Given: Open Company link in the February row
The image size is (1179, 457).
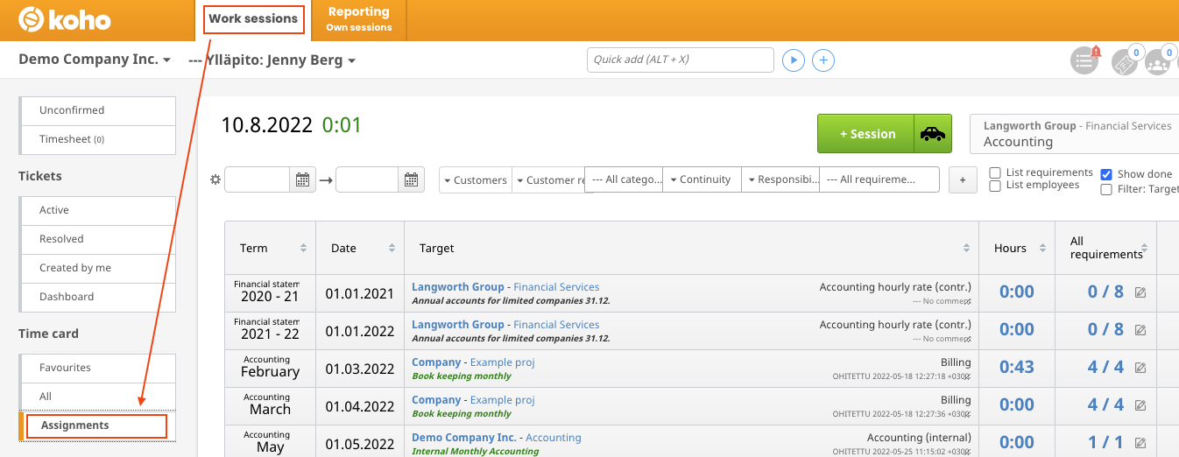Looking at the screenshot, I should (436, 362).
